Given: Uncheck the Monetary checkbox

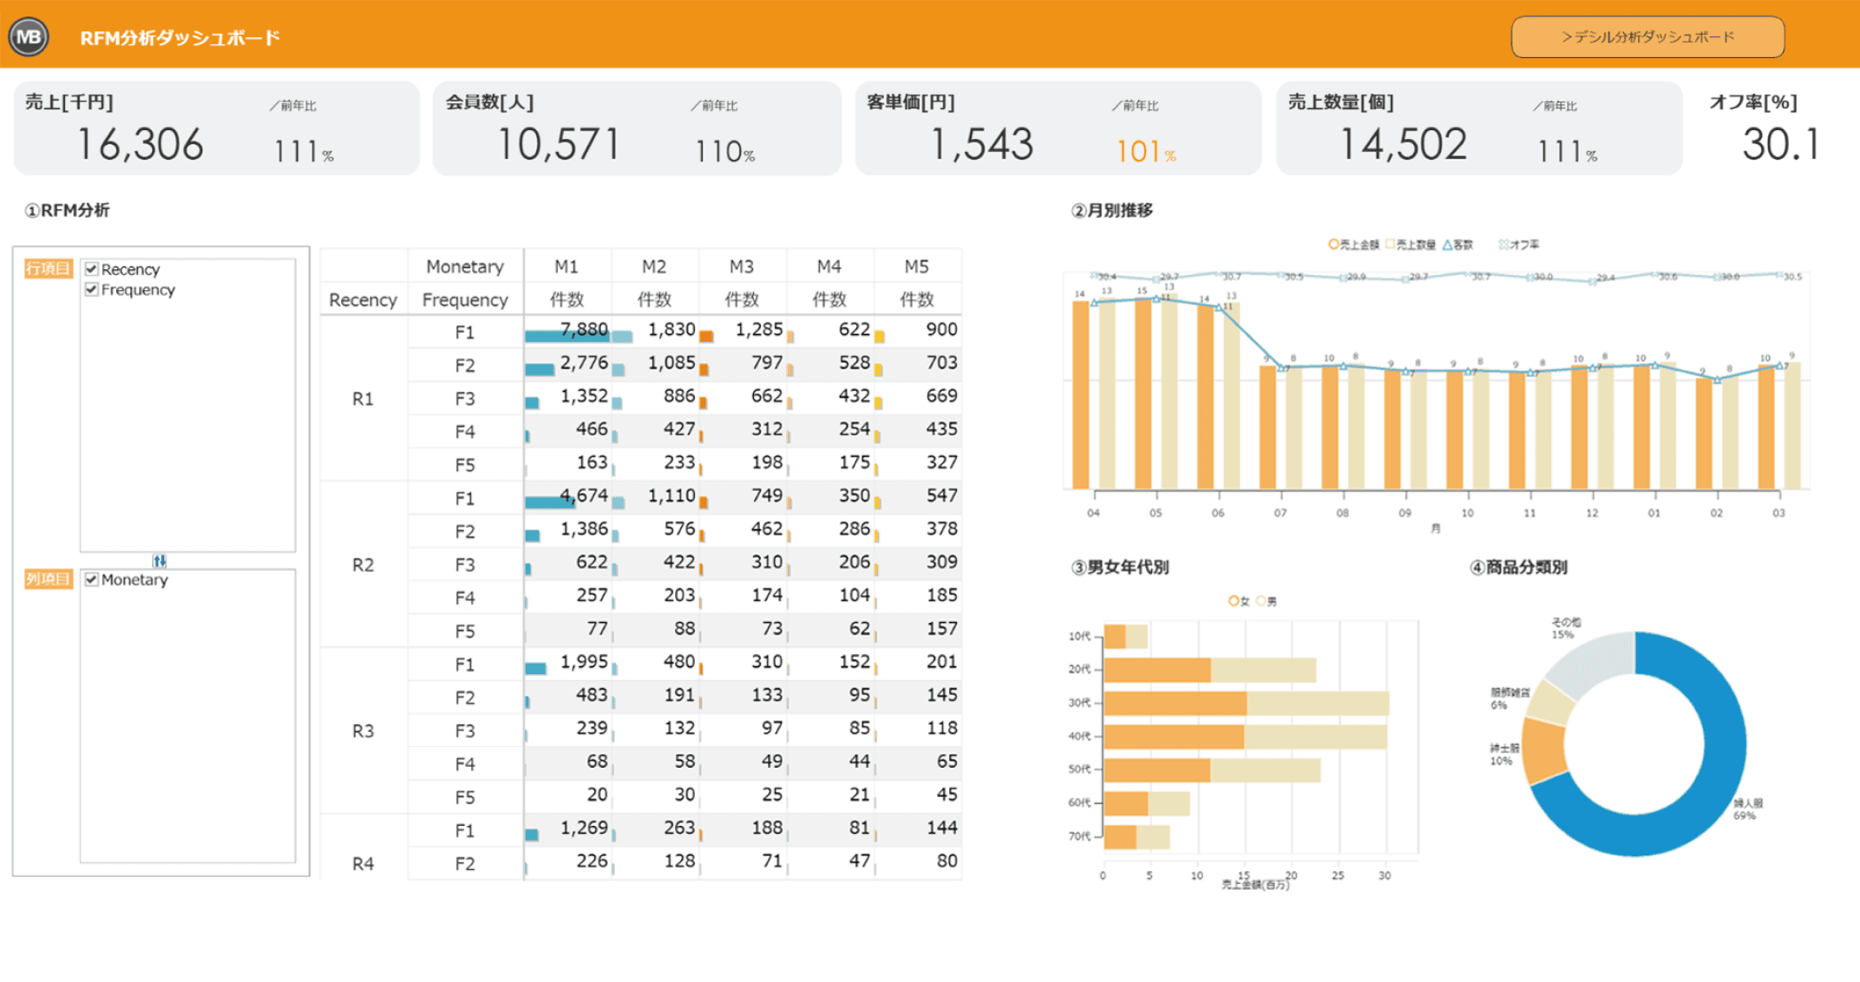Looking at the screenshot, I should pyautogui.click(x=91, y=579).
